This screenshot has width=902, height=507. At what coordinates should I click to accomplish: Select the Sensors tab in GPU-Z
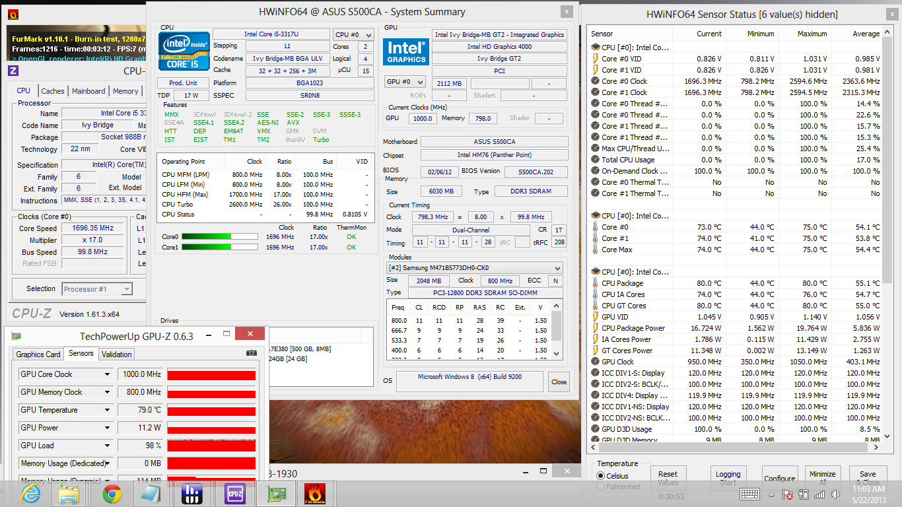[x=81, y=353]
